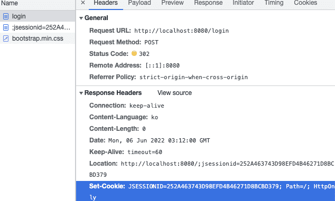Screen dimensions: 335x201
Task: Select the Headers tab
Action: point(106,3)
